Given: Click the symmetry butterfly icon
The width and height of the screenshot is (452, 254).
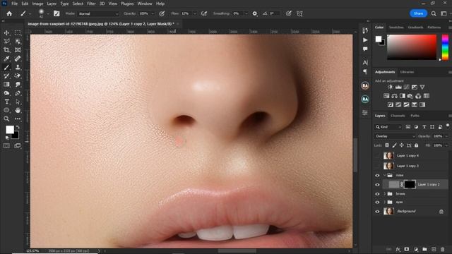Looking at the screenshot, I should (x=299, y=13).
